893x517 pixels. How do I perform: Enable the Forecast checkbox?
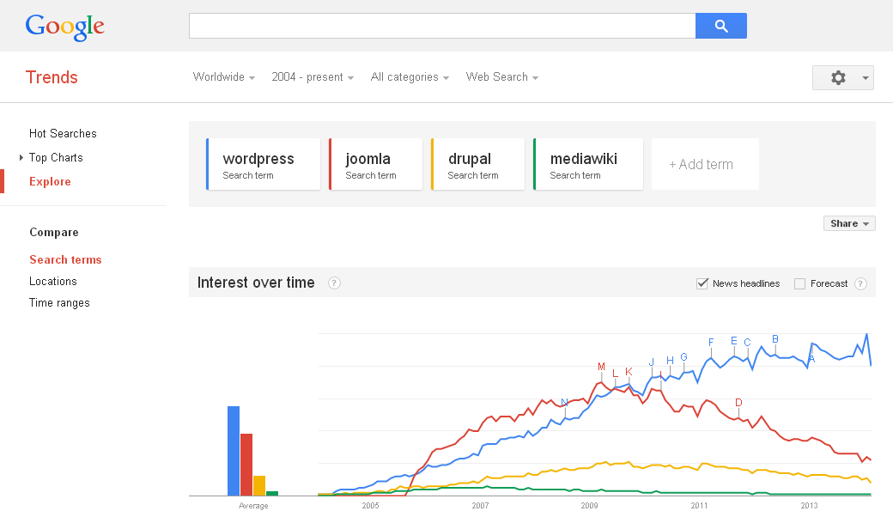point(799,283)
